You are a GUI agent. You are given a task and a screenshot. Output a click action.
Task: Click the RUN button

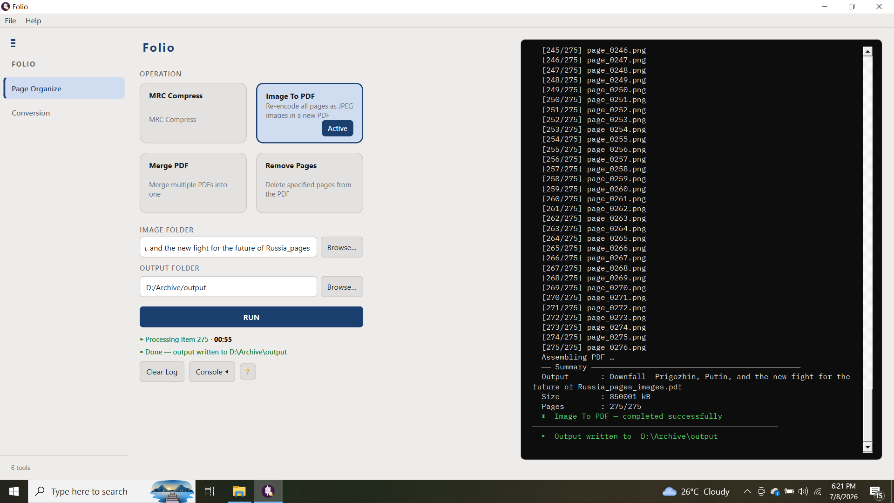251,317
